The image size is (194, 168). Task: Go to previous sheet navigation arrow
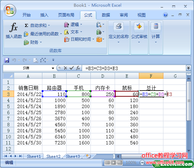11,156
